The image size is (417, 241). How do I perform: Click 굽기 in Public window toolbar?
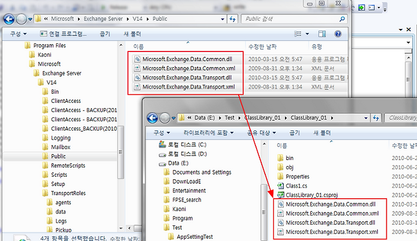(105, 34)
